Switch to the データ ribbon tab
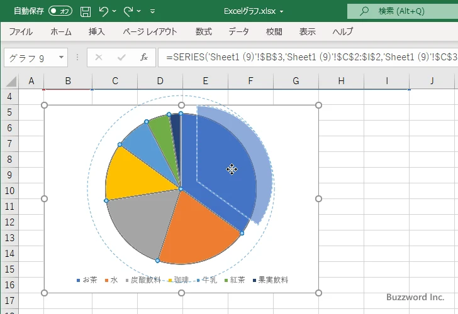The width and height of the screenshot is (458, 314). pos(238,31)
